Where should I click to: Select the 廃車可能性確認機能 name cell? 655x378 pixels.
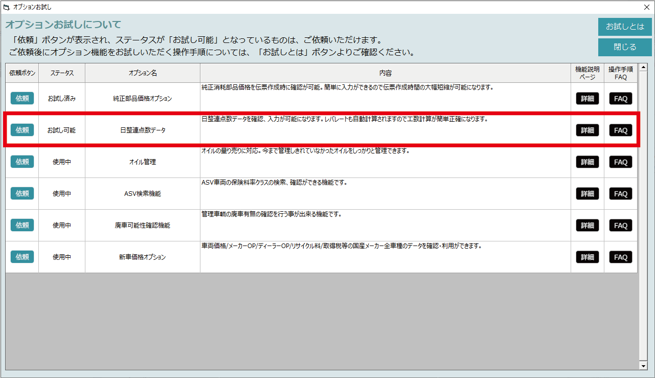point(143,226)
